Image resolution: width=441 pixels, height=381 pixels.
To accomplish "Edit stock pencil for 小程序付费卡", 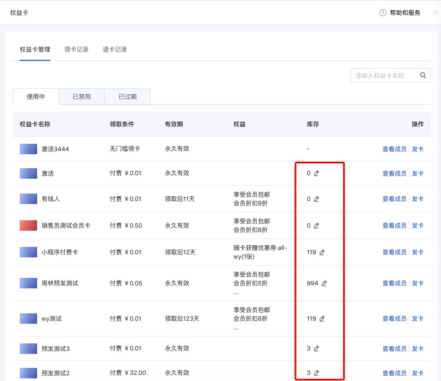I will (x=322, y=252).
